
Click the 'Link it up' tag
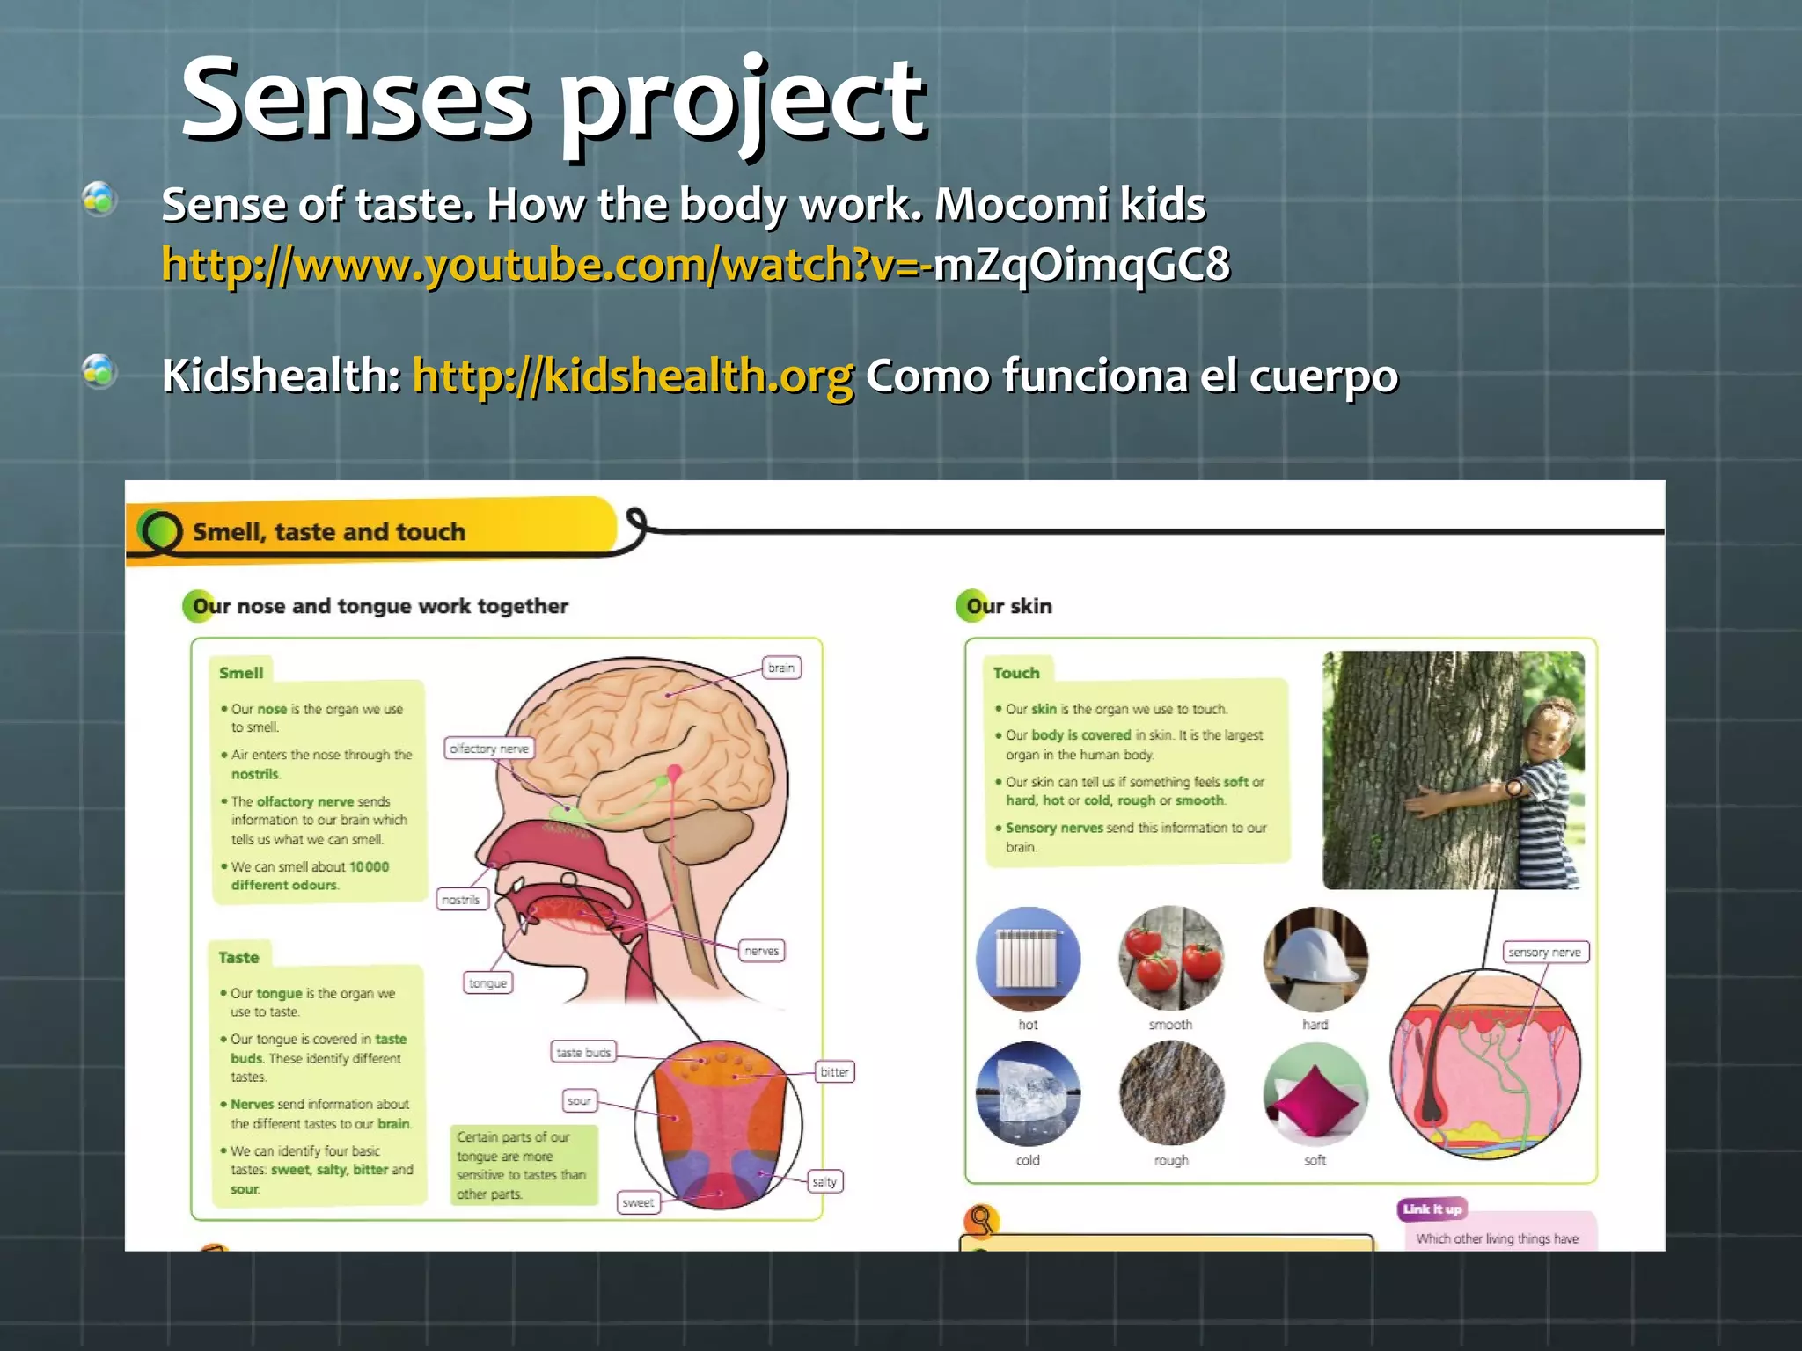click(x=1431, y=1209)
